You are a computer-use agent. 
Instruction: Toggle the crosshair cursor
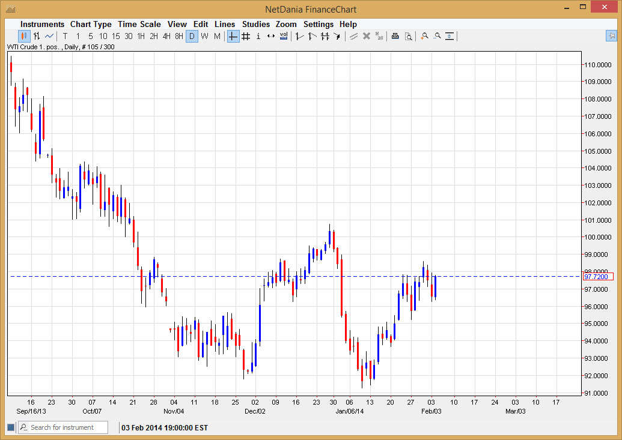[x=233, y=36]
